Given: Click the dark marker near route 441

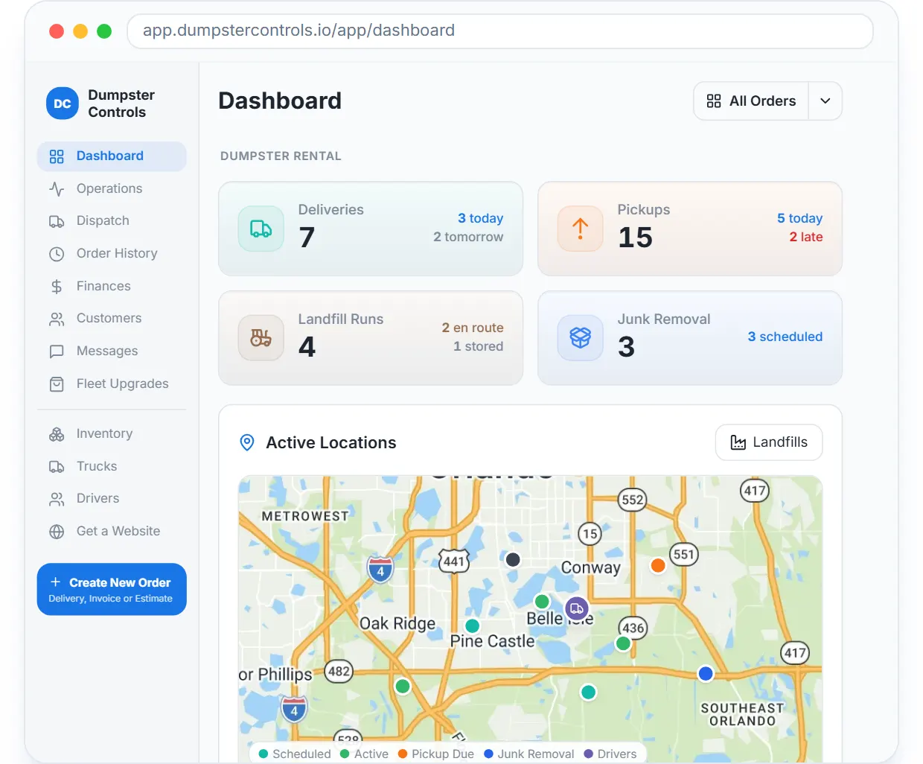Looking at the screenshot, I should tap(513, 559).
